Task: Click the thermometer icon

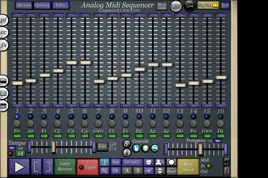Action: click(x=127, y=152)
